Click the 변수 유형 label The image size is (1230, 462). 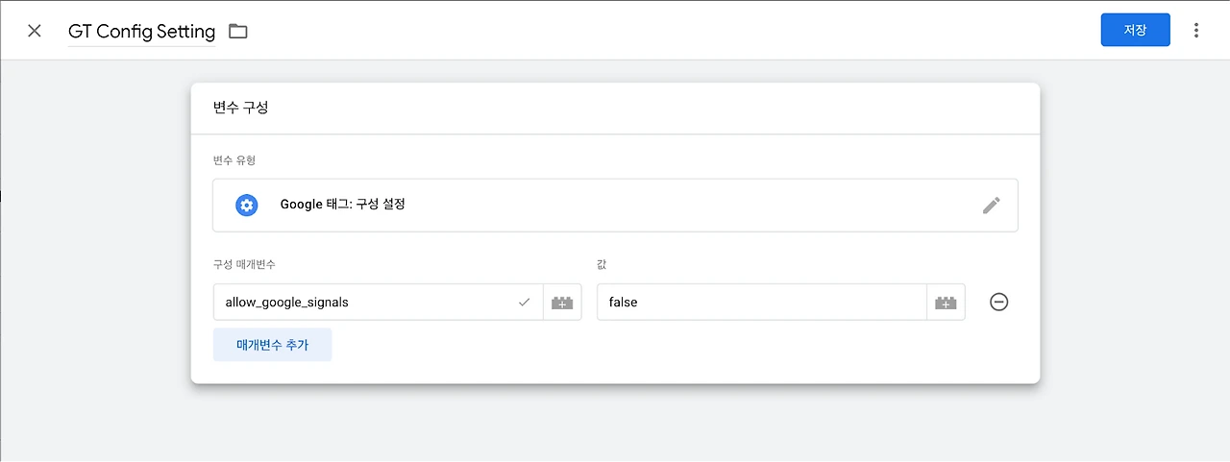(x=234, y=160)
